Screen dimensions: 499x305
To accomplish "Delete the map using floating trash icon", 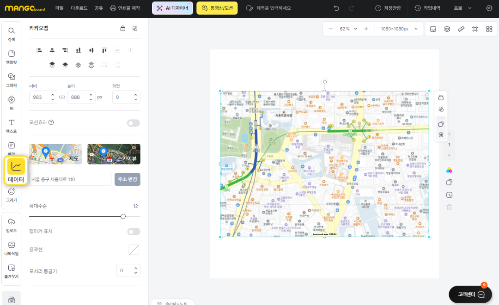I will [441, 134].
